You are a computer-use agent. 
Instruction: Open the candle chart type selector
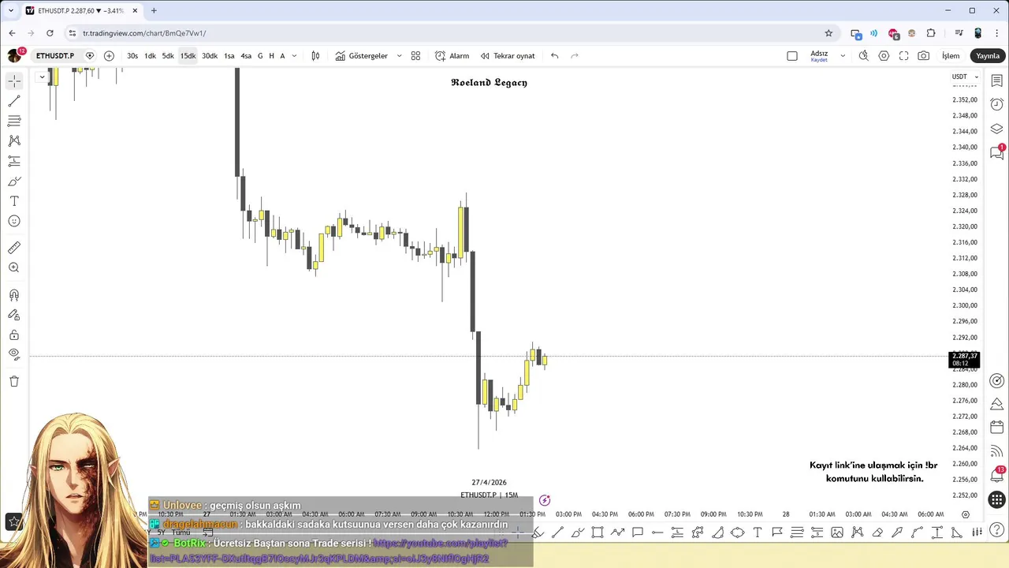[315, 56]
